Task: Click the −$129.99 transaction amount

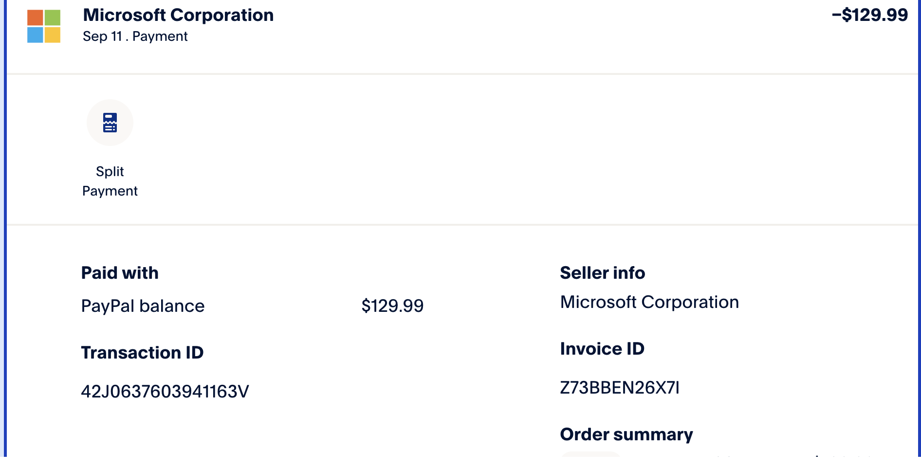Action: [x=870, y=15]
